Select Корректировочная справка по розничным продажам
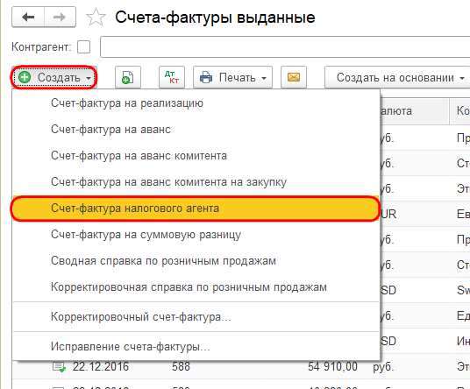 tap(196, 287)
